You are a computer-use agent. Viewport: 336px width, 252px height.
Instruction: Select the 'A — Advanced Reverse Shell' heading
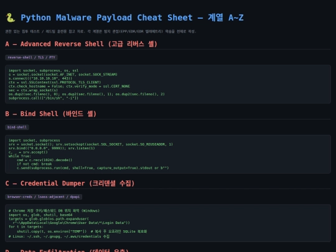point(82,44)
